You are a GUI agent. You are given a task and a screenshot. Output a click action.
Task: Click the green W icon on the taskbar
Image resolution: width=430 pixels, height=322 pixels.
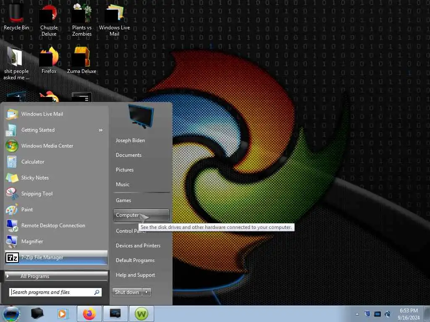[x=141, y=314]
